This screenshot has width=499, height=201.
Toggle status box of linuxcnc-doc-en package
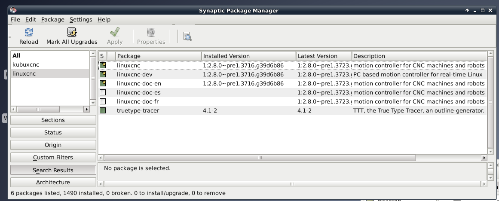pos(103,83)
